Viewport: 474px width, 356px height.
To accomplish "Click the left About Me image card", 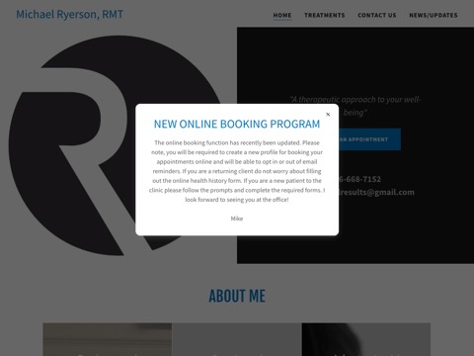I will tap(108, 339).
